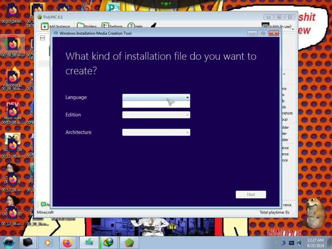
Task: Open the green globe downloader taskbar icon
Action: 109,243
